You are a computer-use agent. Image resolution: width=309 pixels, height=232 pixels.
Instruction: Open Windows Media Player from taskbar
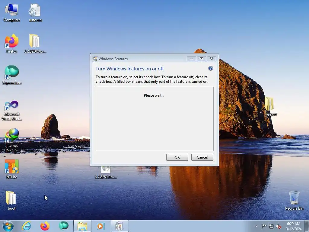click(x=101, y=226)
